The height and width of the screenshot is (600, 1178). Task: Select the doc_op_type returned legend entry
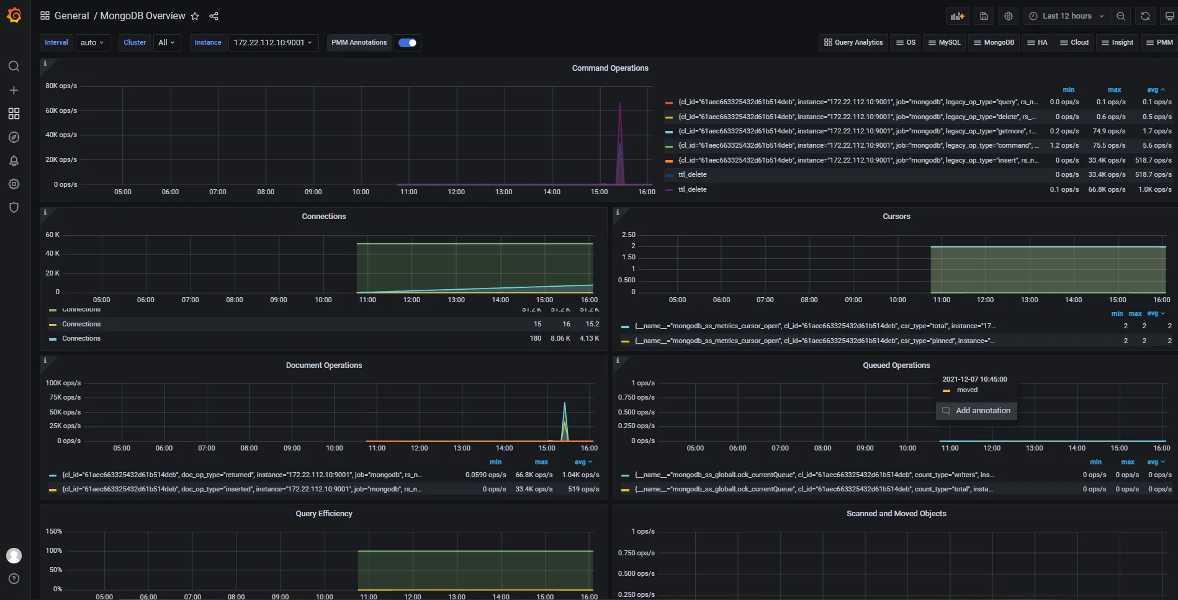pyautogui.click(x=242, y=475)
